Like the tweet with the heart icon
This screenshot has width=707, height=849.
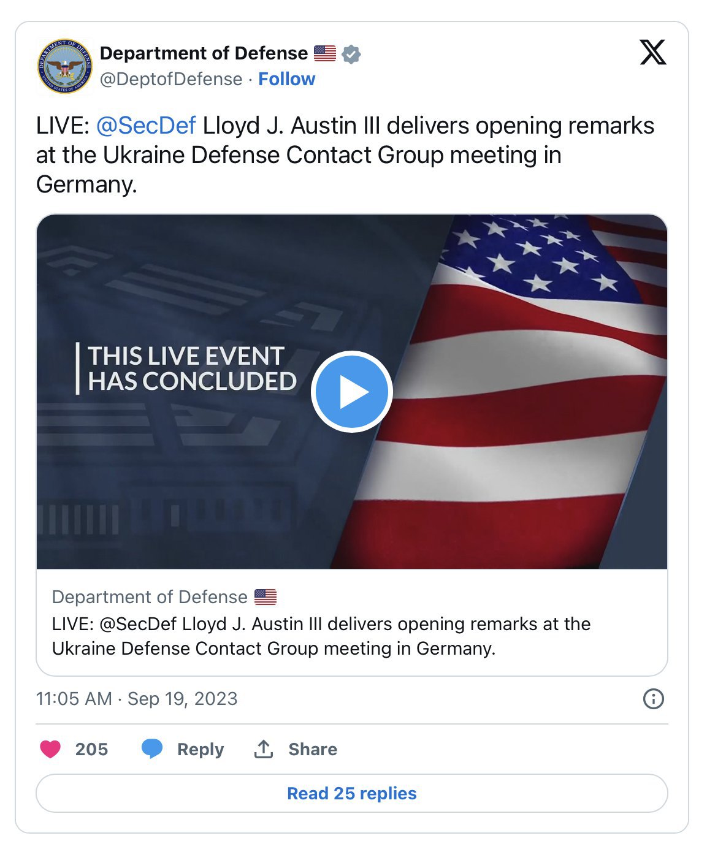(50, 749)
